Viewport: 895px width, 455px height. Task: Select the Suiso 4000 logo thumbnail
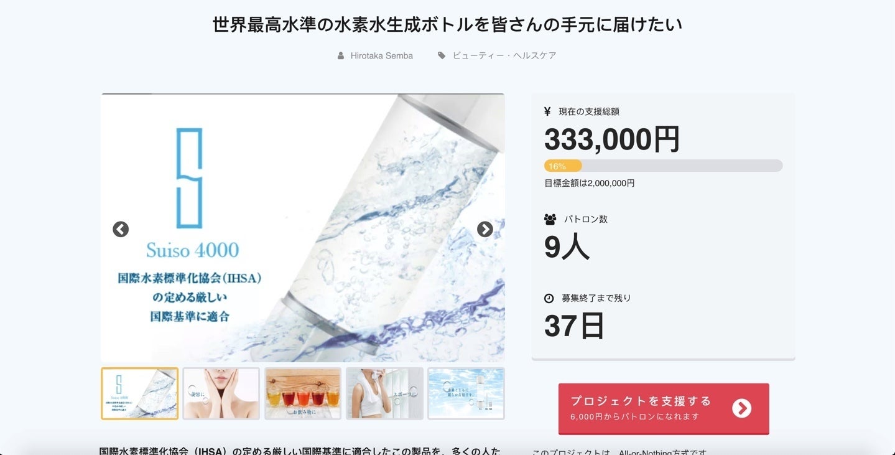[x=140, y=393]
